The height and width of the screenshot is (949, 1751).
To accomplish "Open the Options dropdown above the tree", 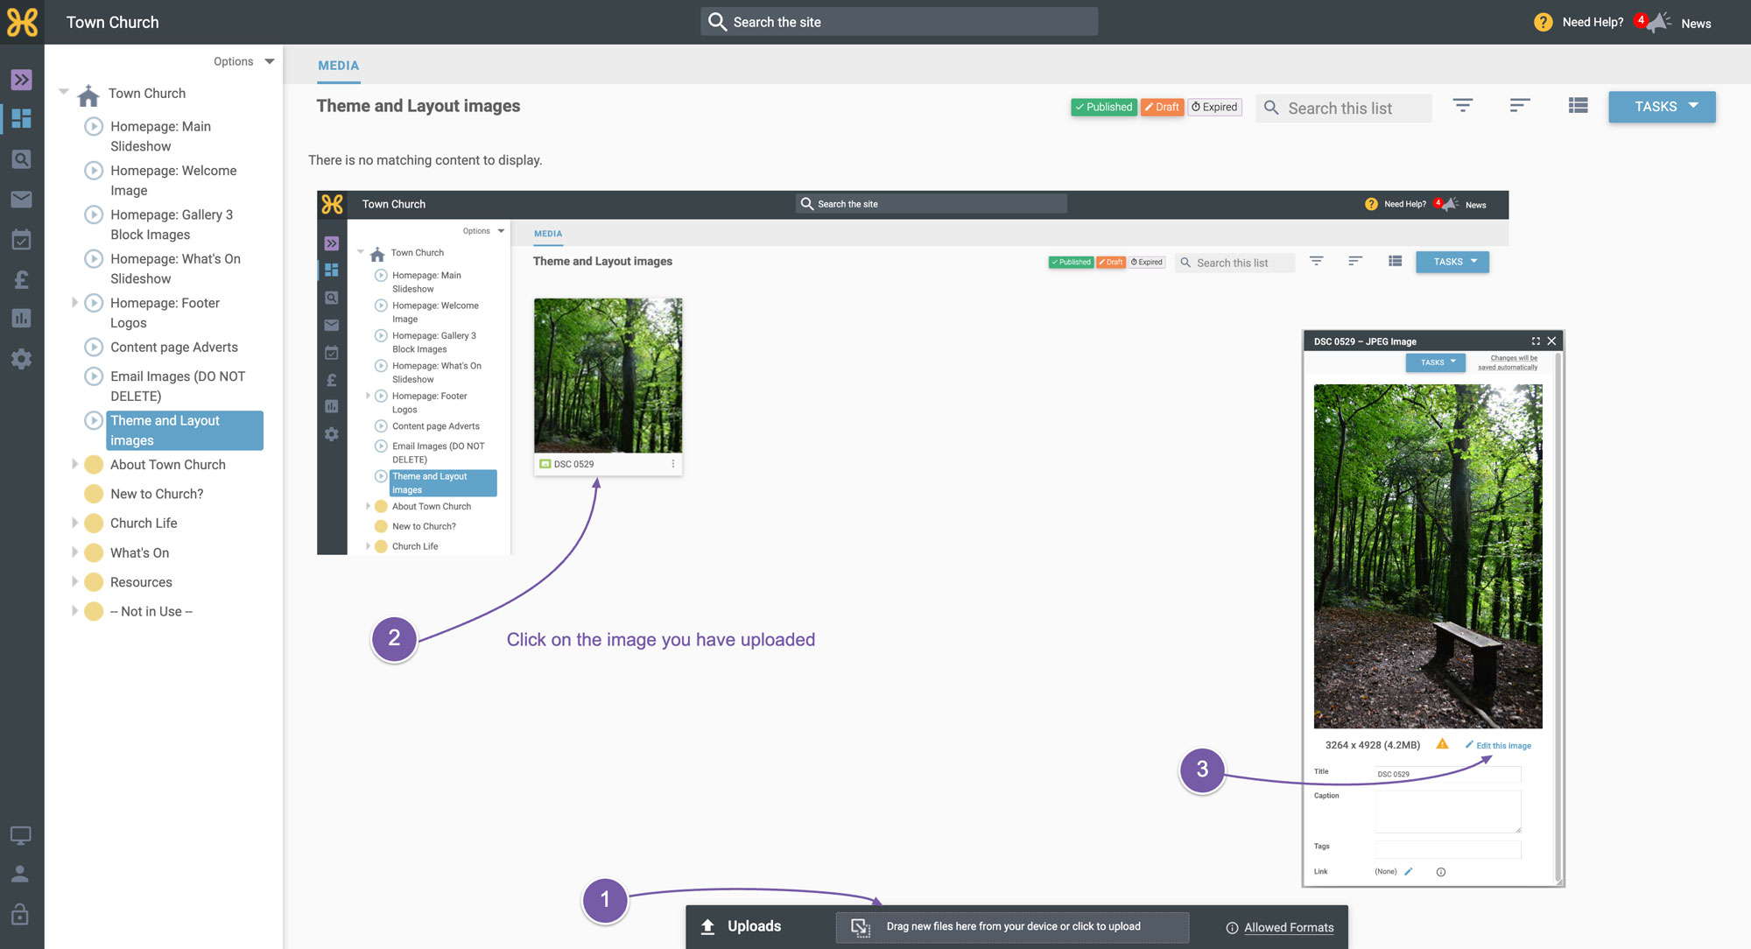I will (244, 61).
